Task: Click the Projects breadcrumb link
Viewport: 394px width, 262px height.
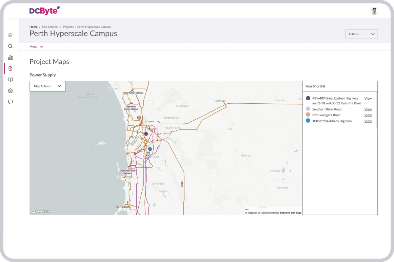Action: 68,27
